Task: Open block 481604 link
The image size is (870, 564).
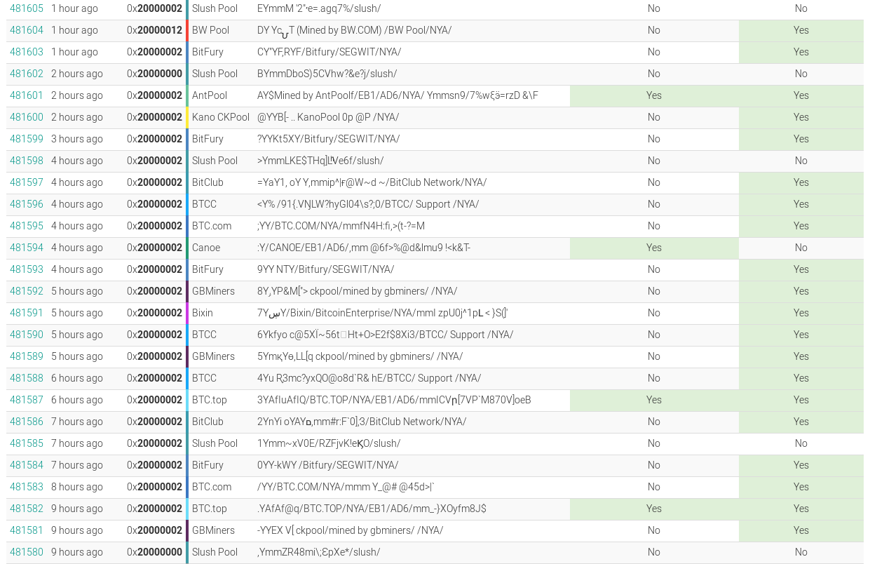Action: coord(27,30)
